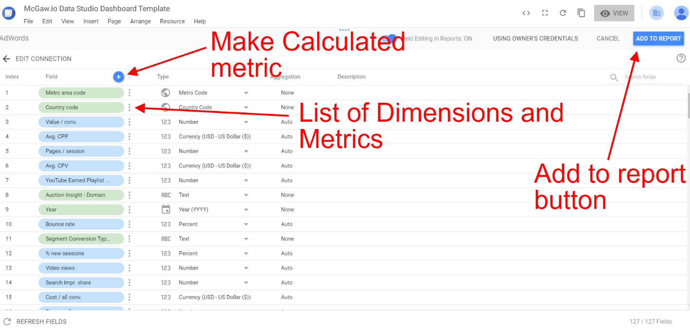Viewport: 690px width, 331px height.
Task: Select the Segment Conversion Typ... field chip
Action: (x=81, y=239)
